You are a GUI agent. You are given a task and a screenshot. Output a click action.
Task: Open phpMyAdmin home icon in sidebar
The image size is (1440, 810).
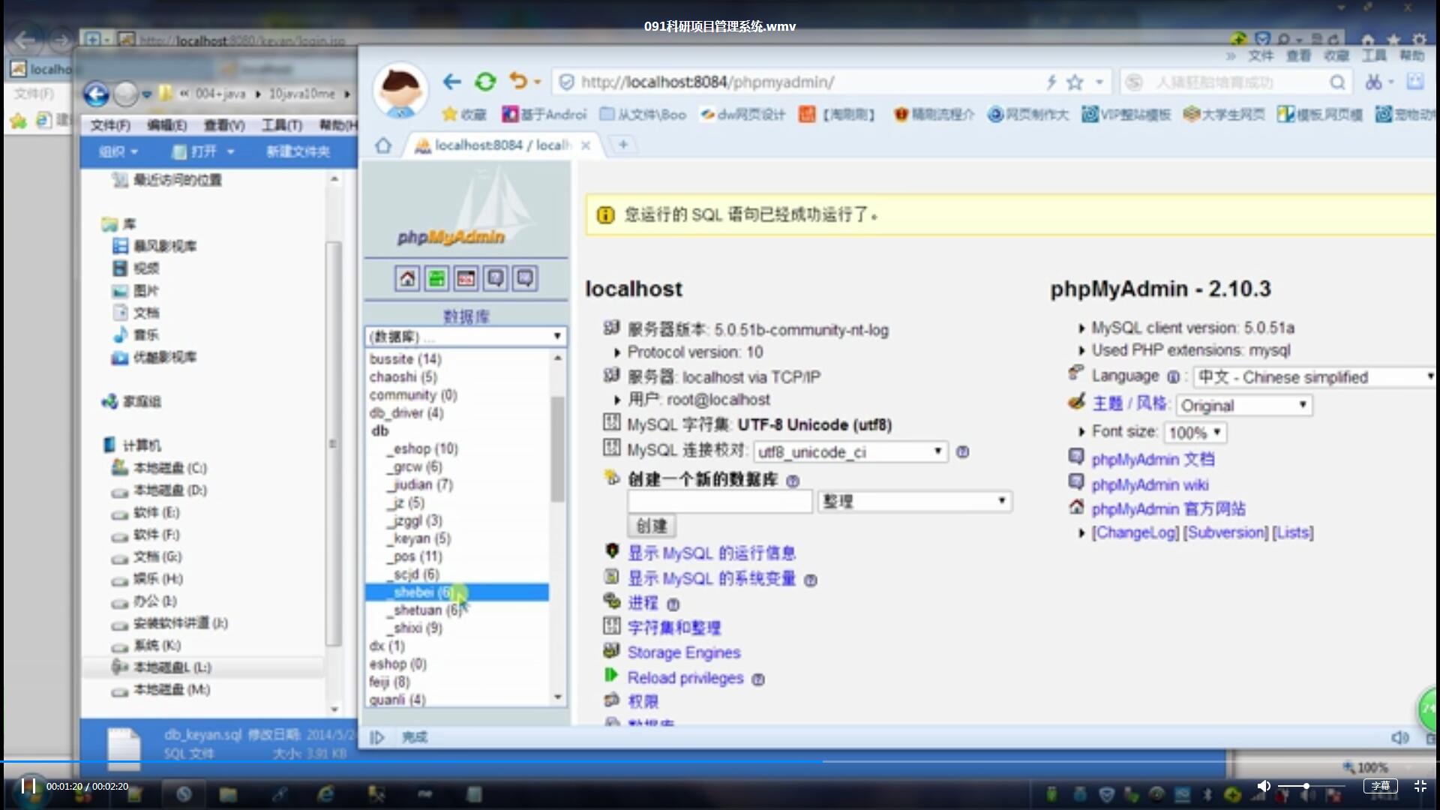pos(407,279)
